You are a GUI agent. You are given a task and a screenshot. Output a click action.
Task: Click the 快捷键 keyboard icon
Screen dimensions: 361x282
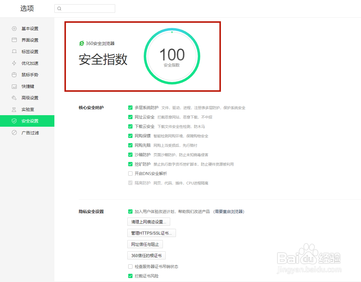click(14, 87)
